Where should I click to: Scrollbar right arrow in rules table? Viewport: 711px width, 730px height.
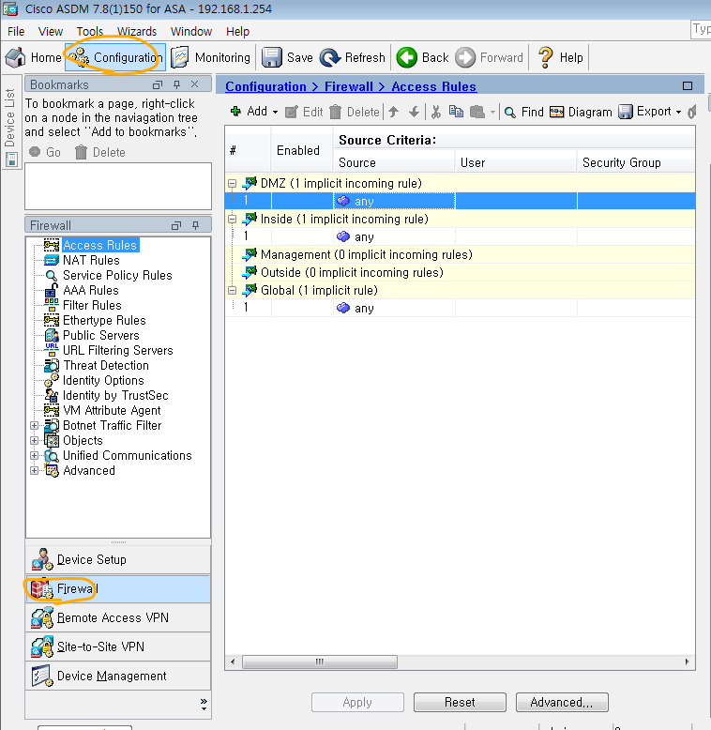688,662
